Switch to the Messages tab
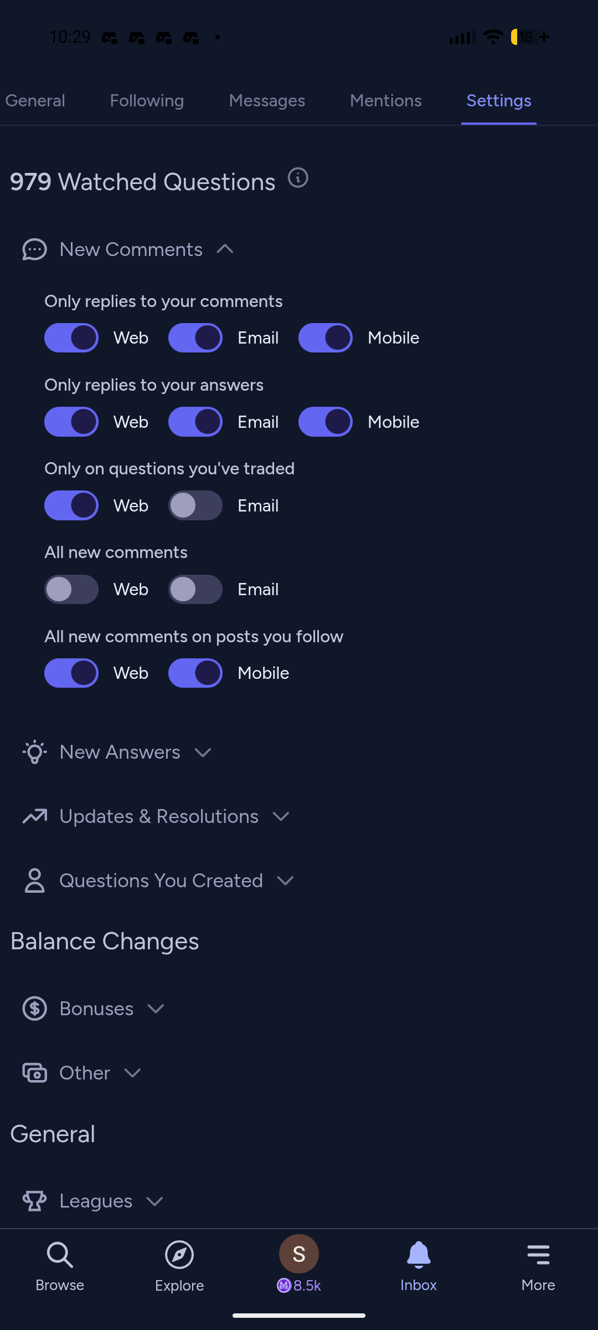Viewport: 598px width, 1330px height. [x=267, y=101]
